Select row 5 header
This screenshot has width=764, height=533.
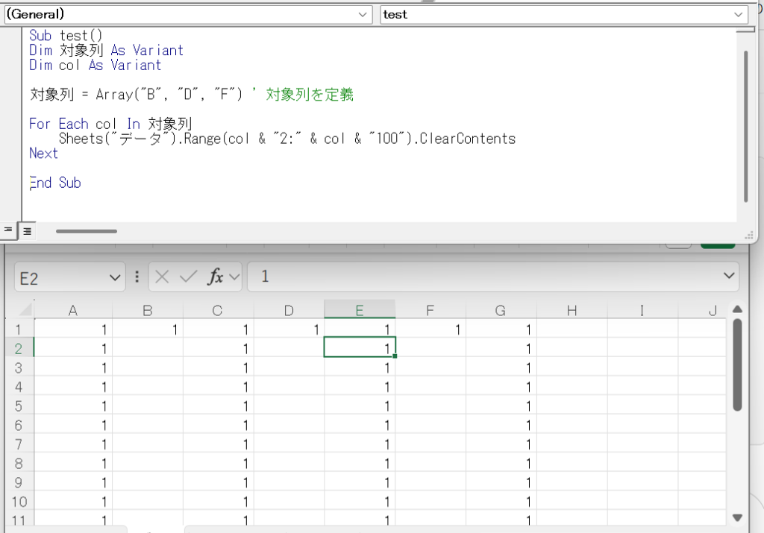click(x=19, y=406)
